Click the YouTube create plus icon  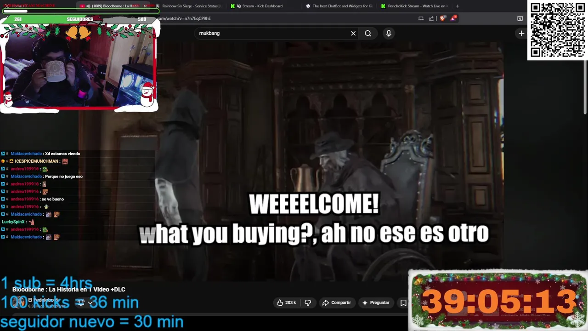point(521,33)
